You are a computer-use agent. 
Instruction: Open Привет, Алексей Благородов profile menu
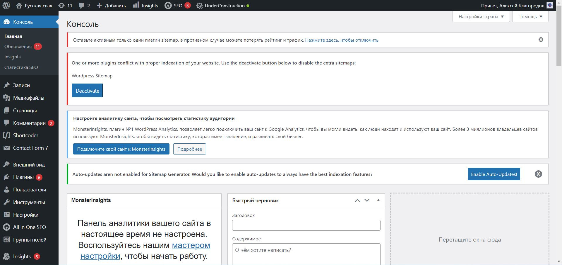(x=517, y=6)
